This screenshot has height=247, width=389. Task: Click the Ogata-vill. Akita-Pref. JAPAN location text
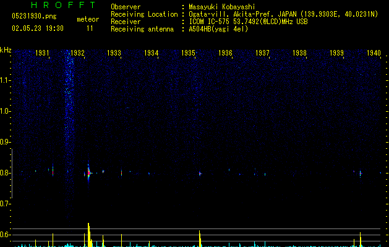[x=283, y=14]
